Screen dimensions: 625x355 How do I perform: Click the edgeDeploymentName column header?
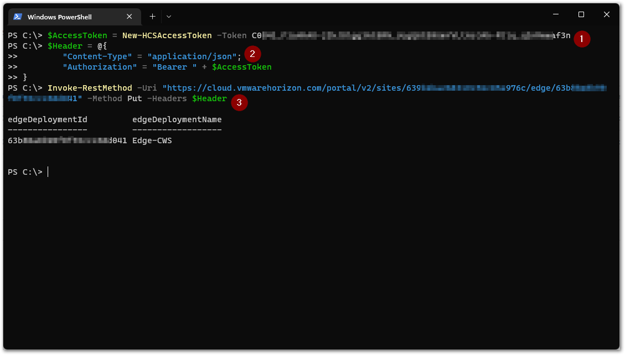(x=177, y=119)
